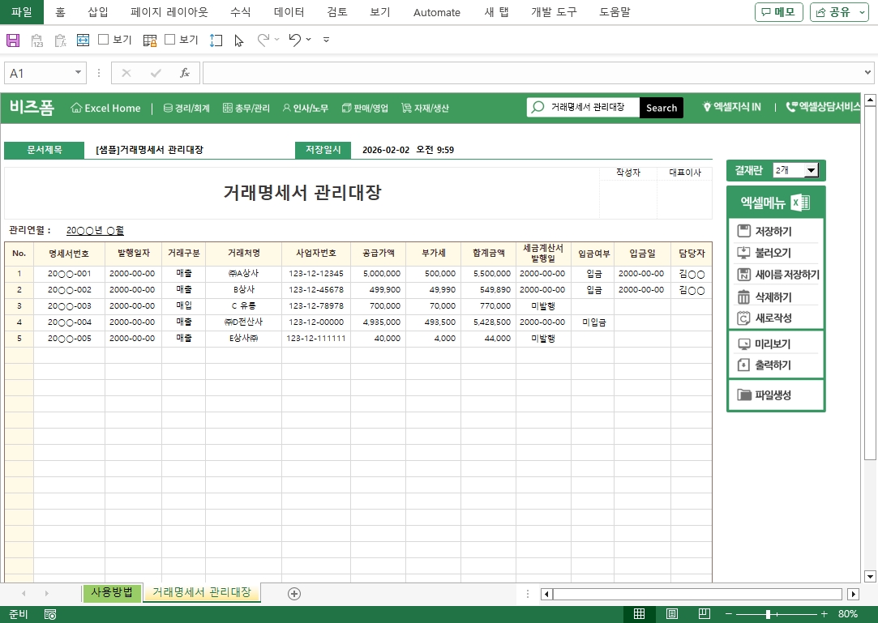Click the zoom in plus icon
Screen dimensions: 878x623
824,614
